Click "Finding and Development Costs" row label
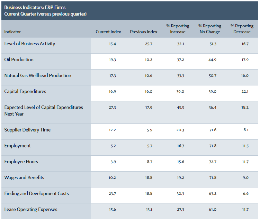Screen dimensions: 260x220 [x=36, y=194]
